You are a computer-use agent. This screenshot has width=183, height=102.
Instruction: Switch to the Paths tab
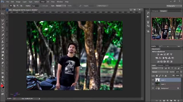coord(167,65)
